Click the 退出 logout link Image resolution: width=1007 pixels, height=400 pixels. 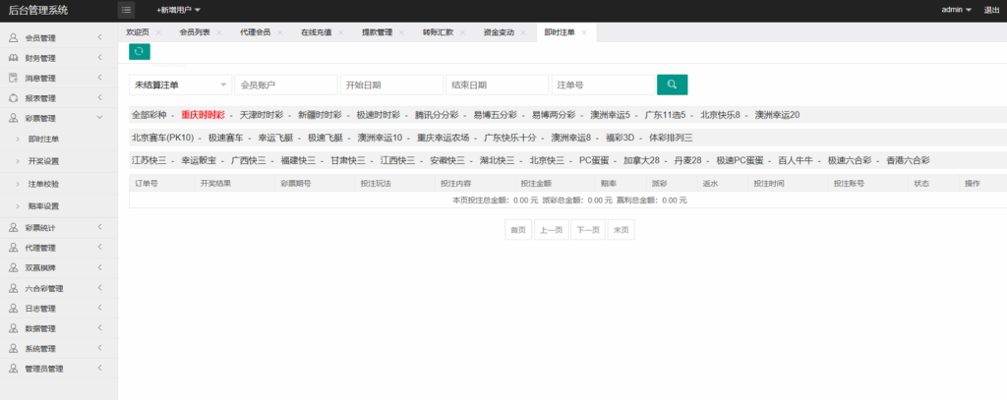click(x=991, y=10)
